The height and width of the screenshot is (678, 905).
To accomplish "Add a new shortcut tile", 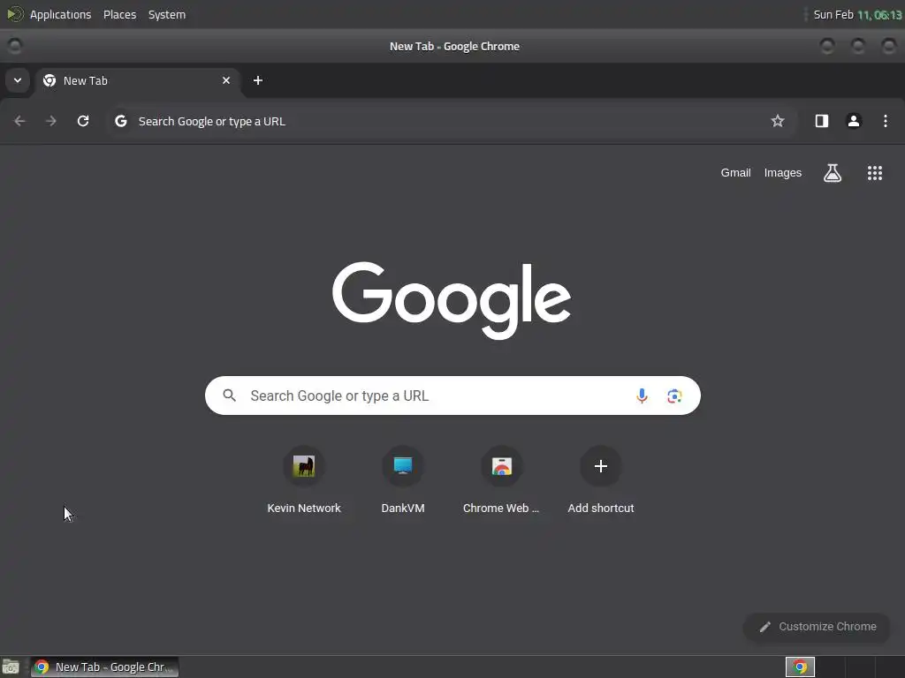I will (601, 479).
